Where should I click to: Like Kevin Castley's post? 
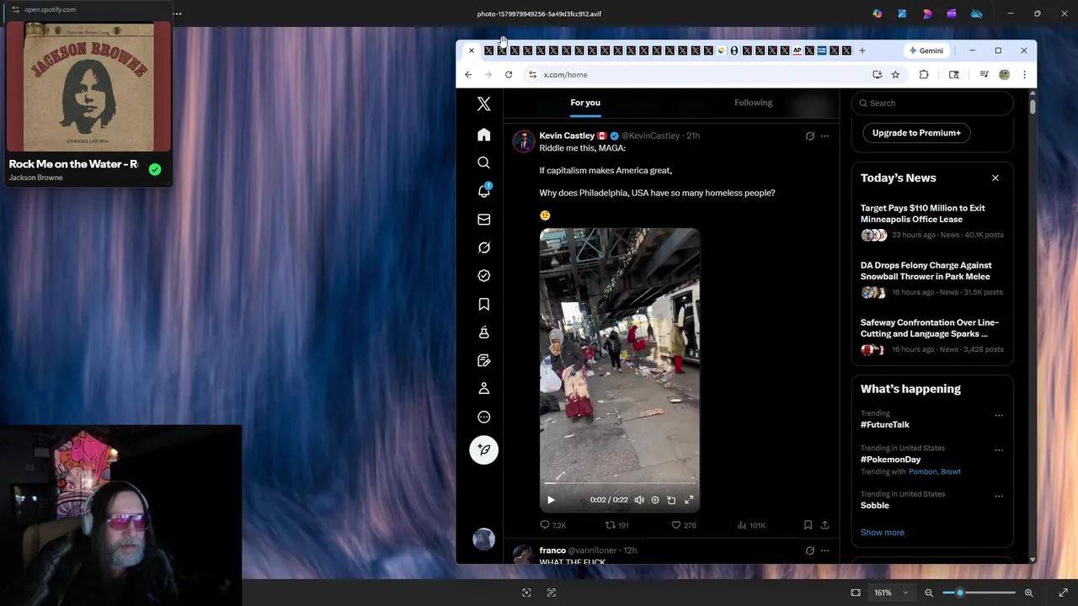coord(683,525)
